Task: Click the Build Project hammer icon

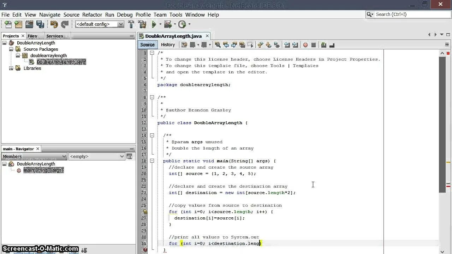Action: pos(131,24)
